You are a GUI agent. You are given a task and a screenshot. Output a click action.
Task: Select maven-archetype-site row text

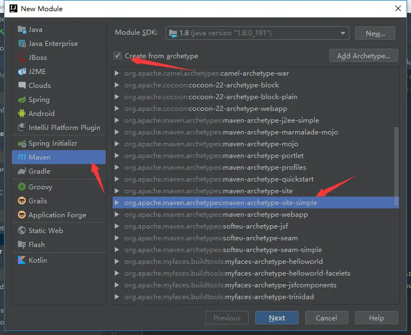coord(209,190)
